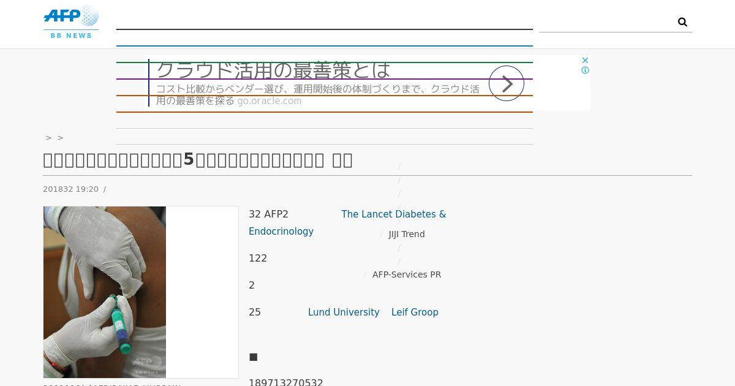Open the ad info icon
The height and width of the screenshot is (386, 735).
(585, 70)
